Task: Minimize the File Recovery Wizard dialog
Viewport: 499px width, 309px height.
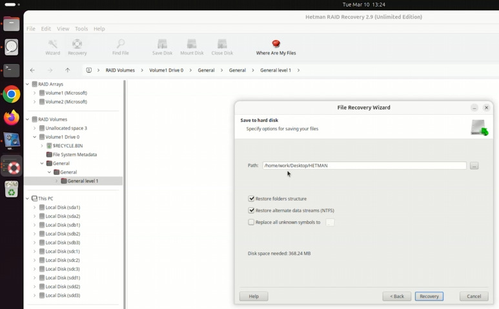Action: pyautogui.click(x=474, y=108)
